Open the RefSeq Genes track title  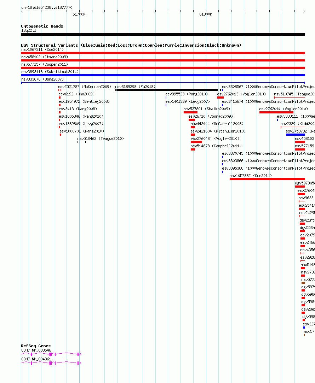click(x=36, y=346)
